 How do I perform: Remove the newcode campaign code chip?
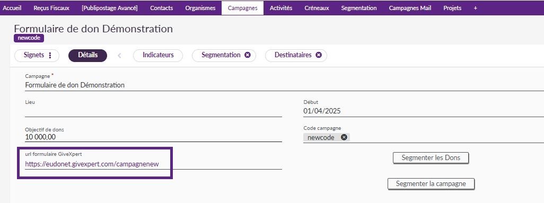click(344, 137)
